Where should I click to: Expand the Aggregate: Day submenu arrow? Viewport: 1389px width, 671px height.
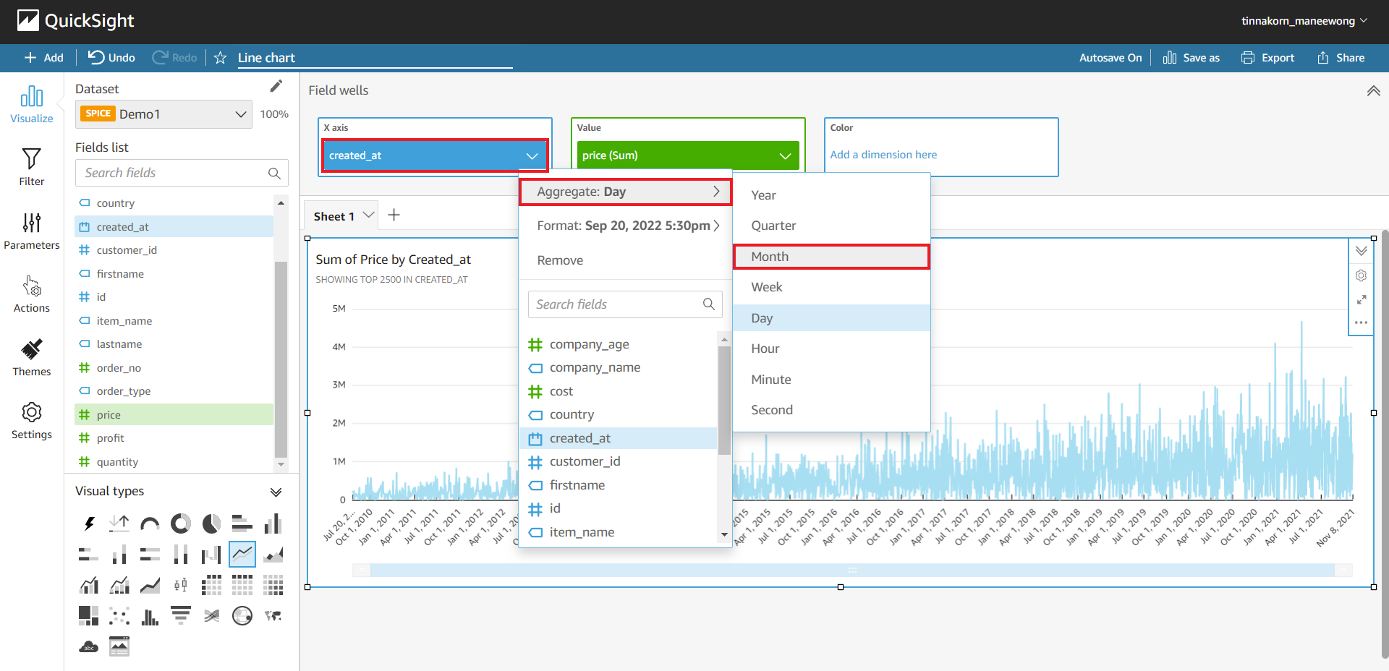[x=716, y=192]
